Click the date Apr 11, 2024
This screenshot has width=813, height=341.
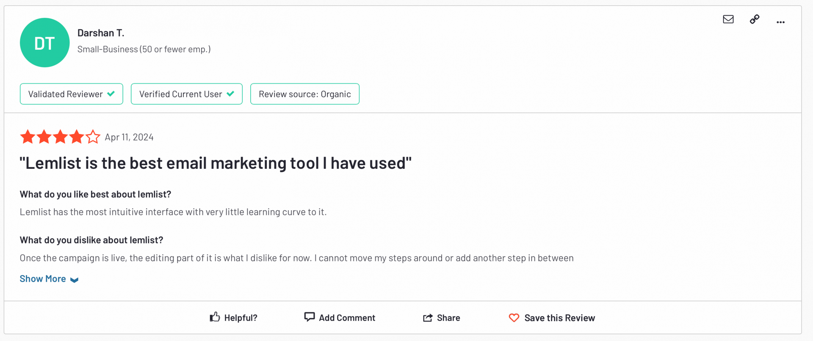(x=129, y=137)
